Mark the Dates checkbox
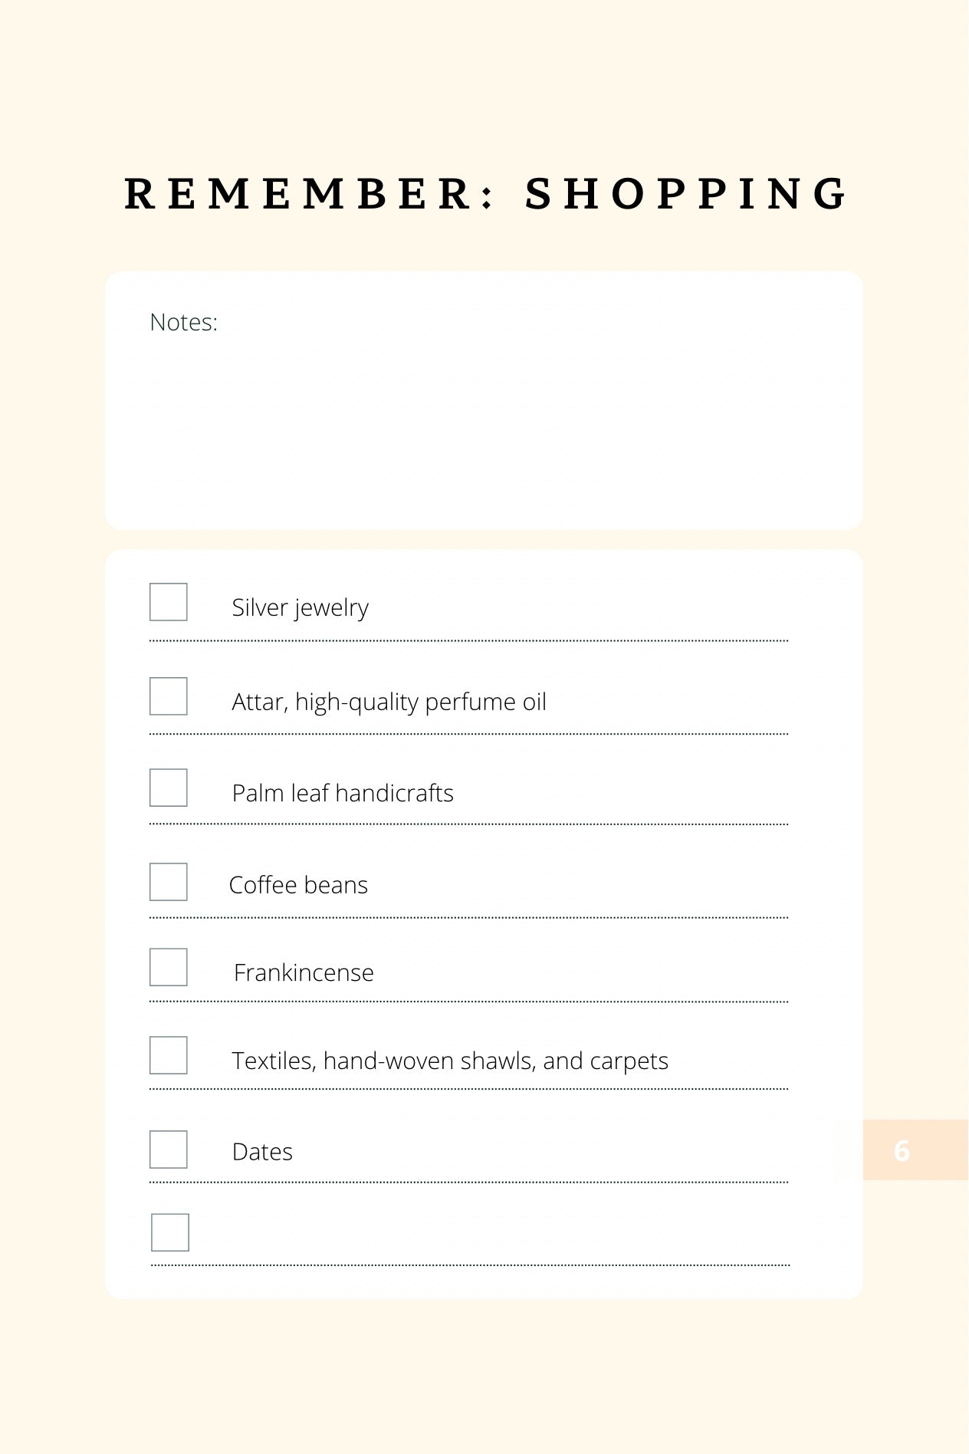Screen dimensions: 969x1454 (x=169, y=1150)
